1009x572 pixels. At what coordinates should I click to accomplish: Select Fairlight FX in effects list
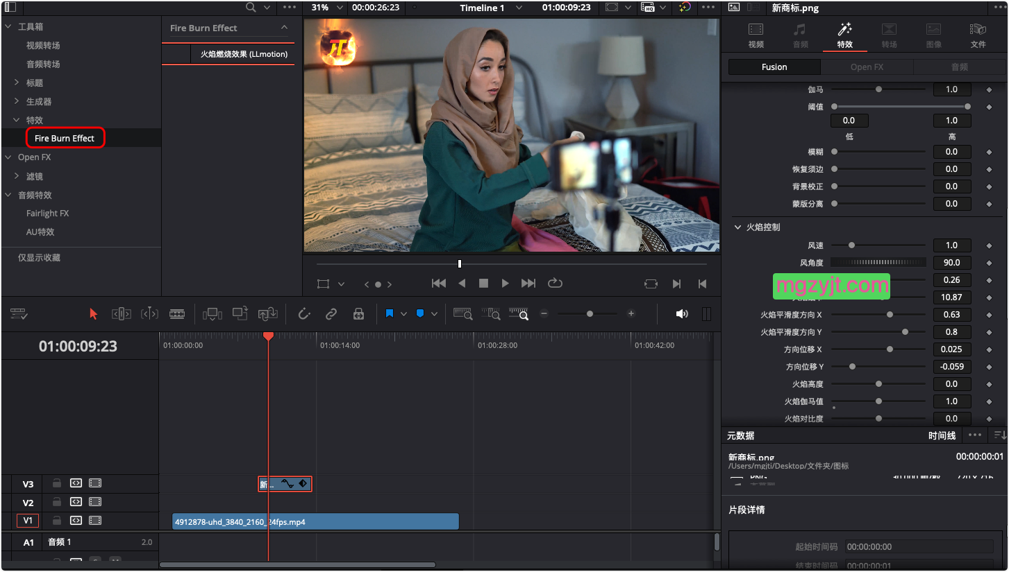coord(47,214)
